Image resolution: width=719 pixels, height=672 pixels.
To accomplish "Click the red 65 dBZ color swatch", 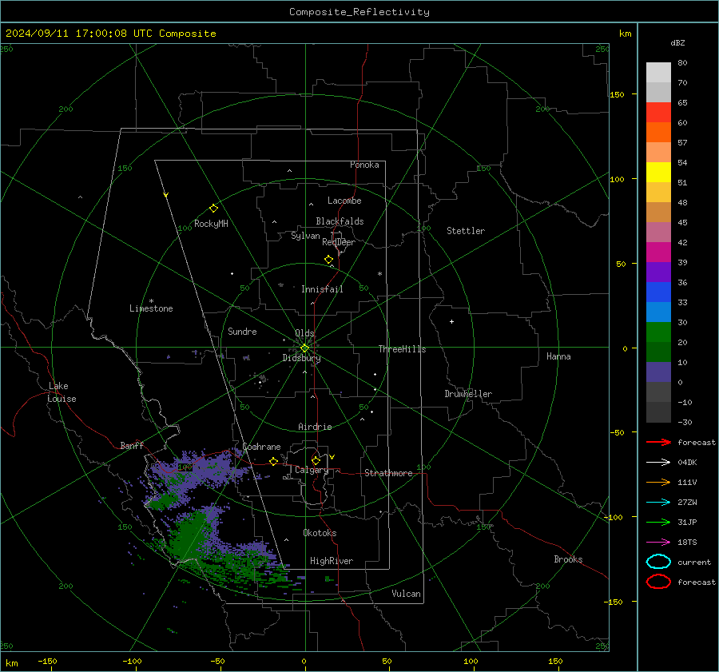I will click(x=658, y=113).
